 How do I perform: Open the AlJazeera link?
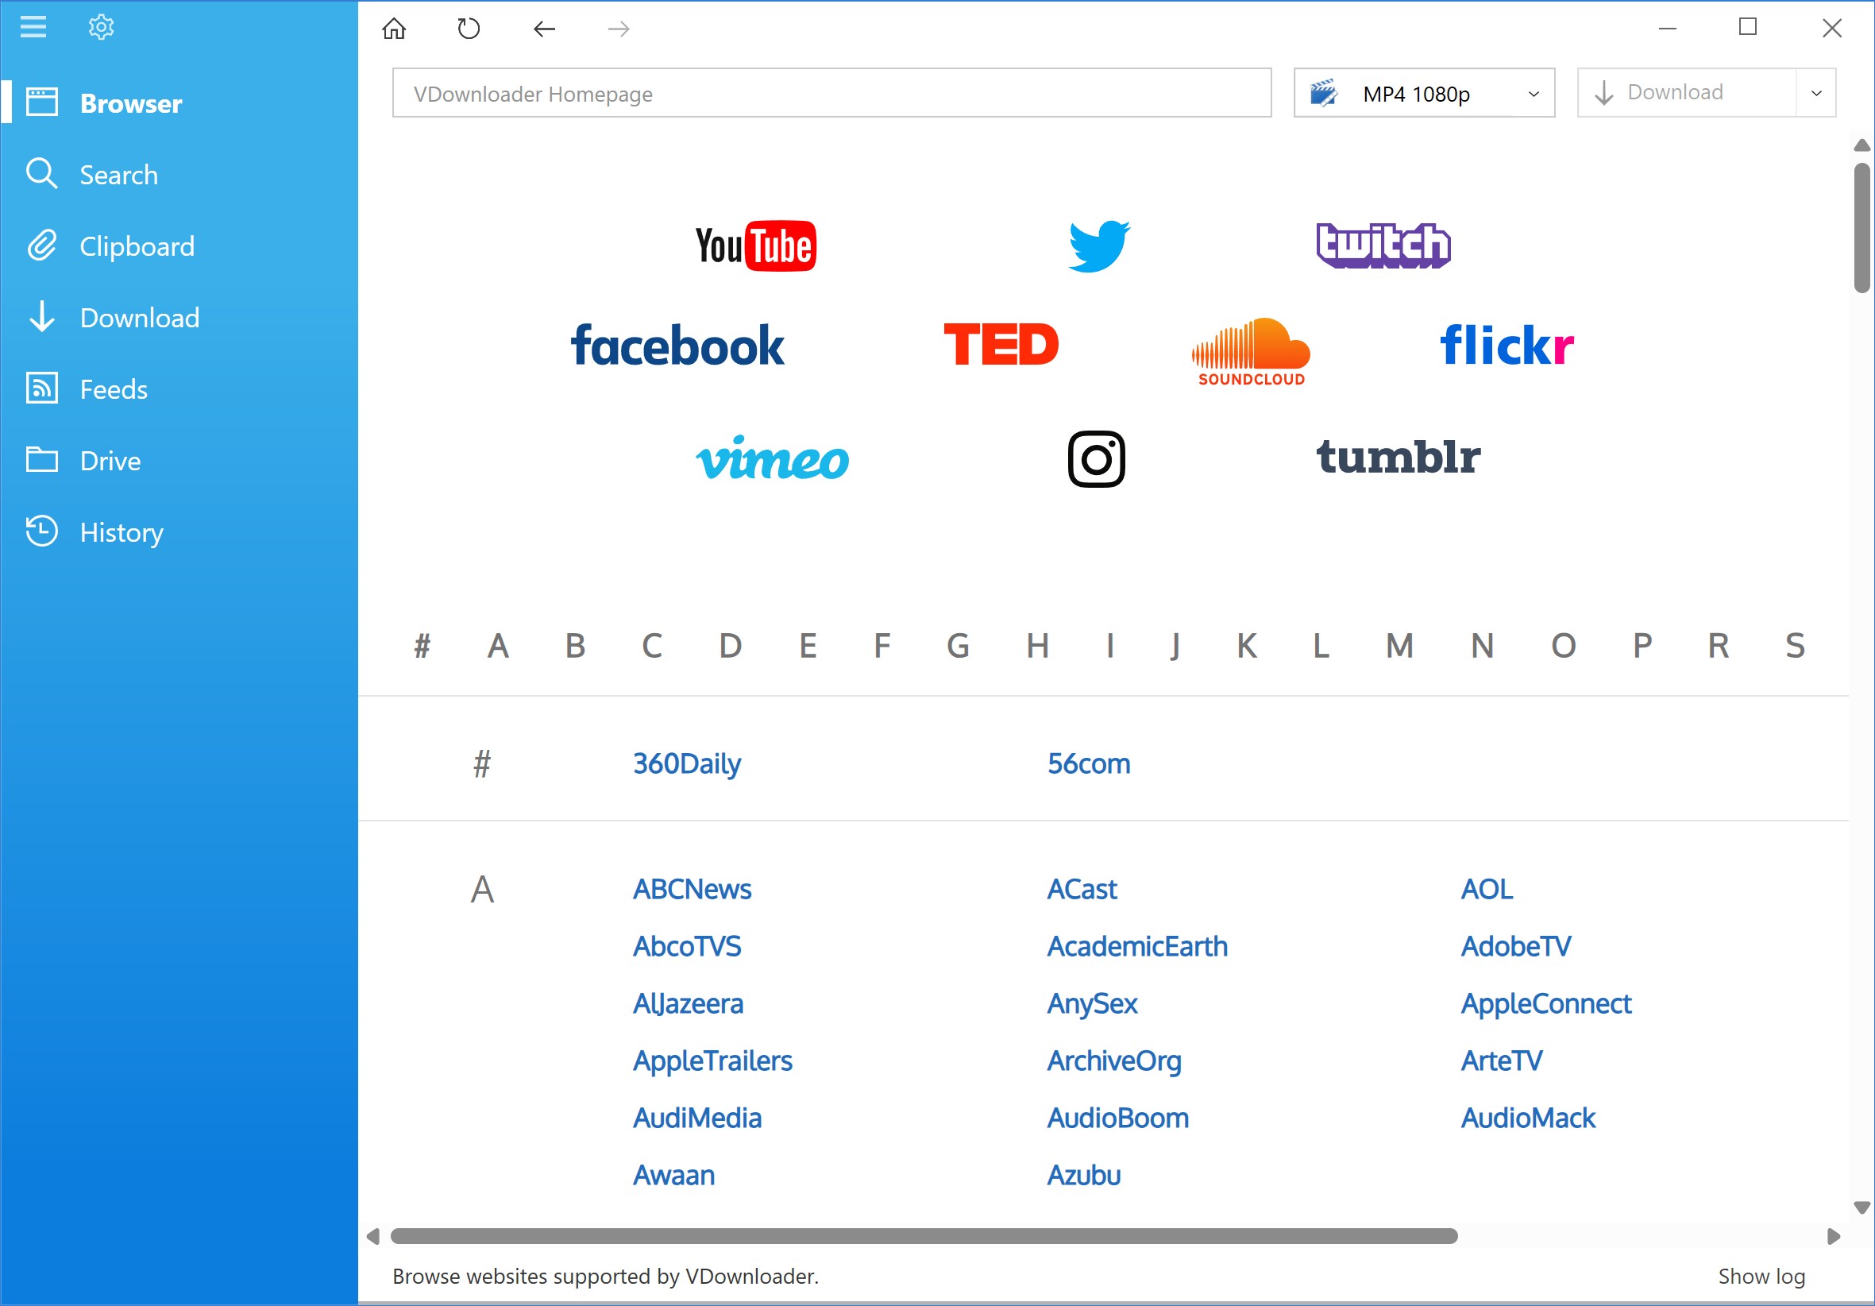pyautogui.click(x=688, y=1003)
